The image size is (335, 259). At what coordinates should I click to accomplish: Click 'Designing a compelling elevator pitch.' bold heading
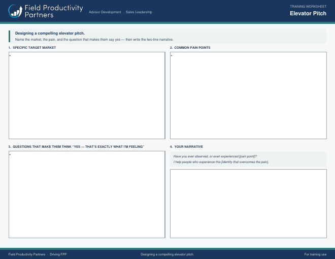click(x=50, y=34)
